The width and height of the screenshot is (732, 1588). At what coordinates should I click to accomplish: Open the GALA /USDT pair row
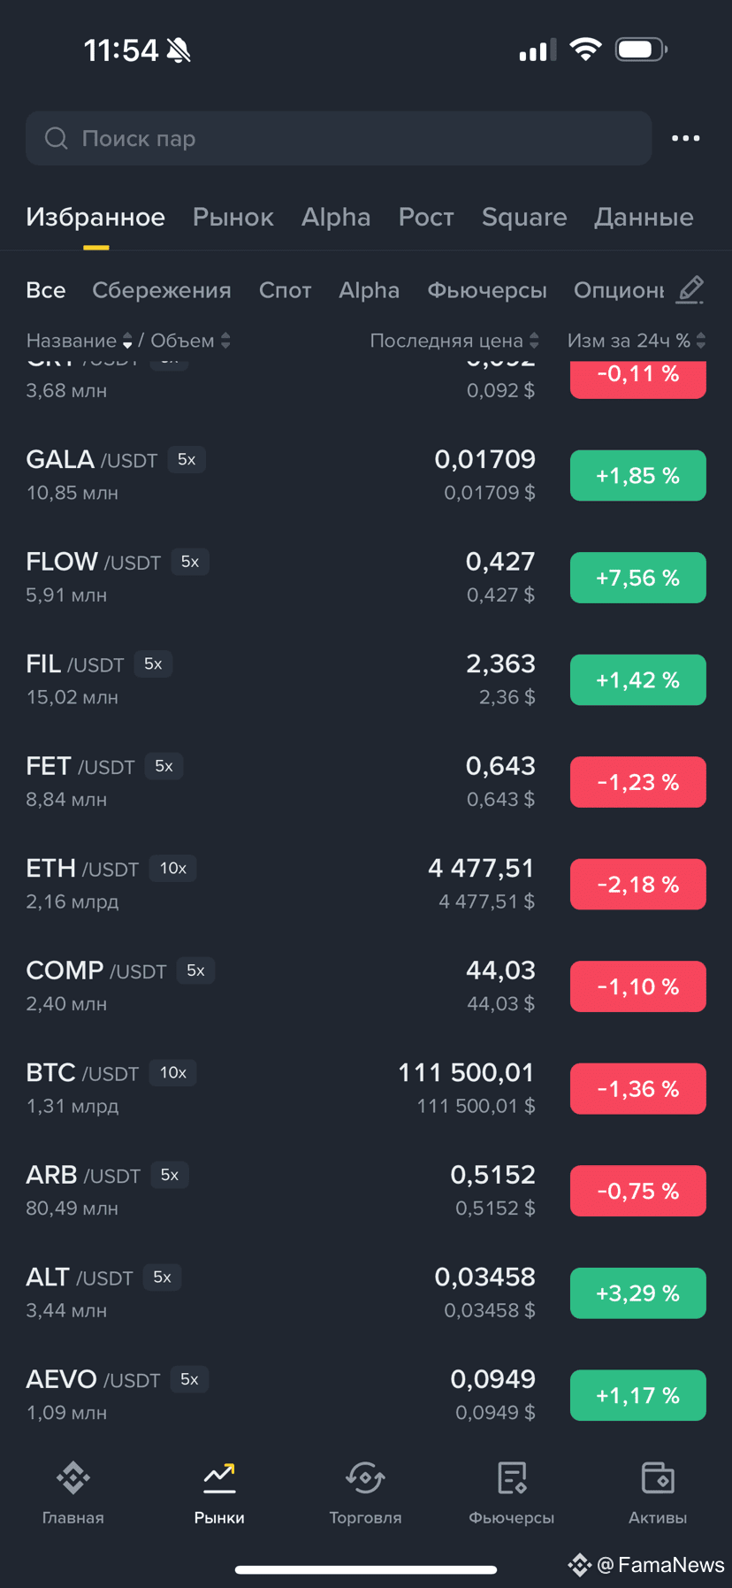pyautogui.click(x=366, y=475)
